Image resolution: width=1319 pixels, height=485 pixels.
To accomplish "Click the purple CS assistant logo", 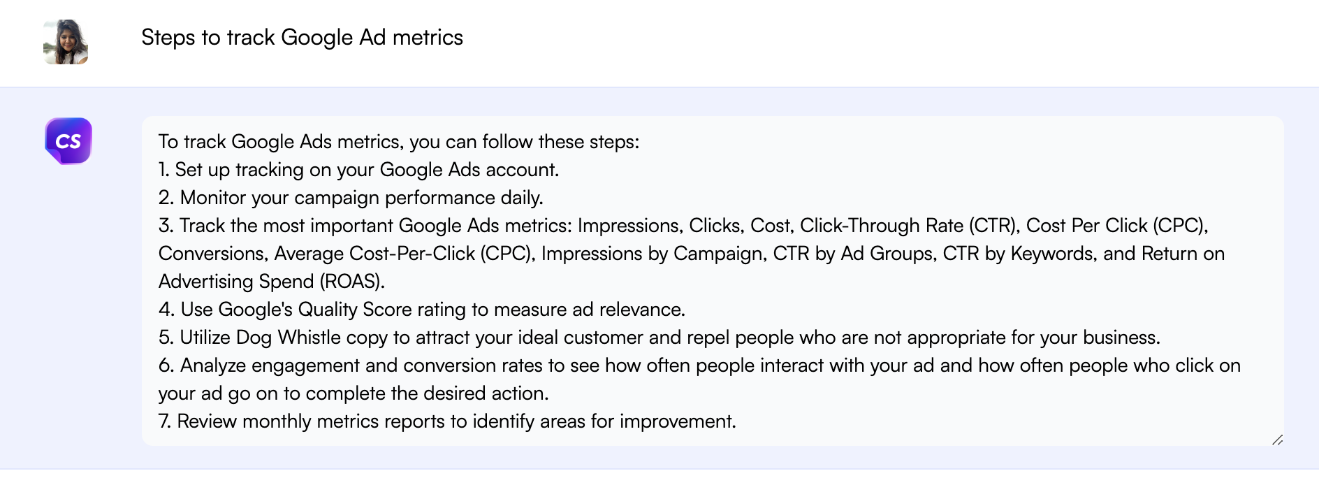I will click(x=68, y=141).
